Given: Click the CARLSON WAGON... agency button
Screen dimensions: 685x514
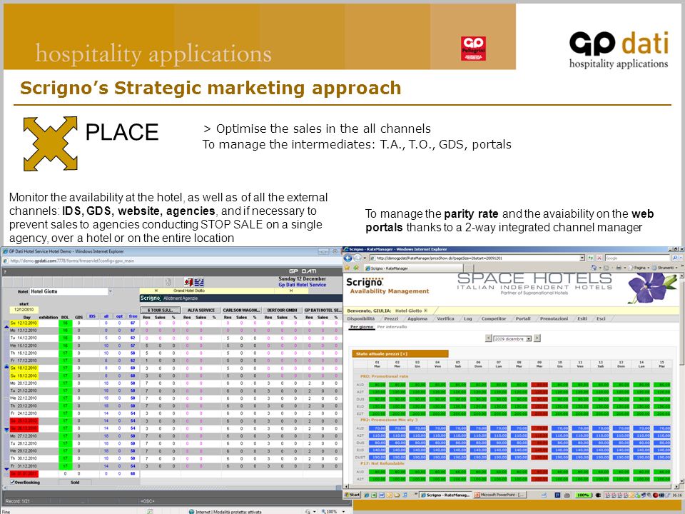Looking at the screenshot, I should [x=242, y=310].
